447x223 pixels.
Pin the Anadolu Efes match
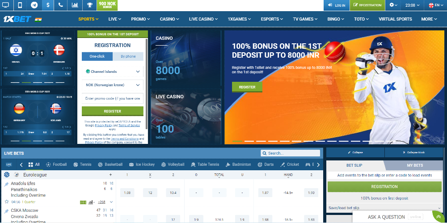pos(6,184)
